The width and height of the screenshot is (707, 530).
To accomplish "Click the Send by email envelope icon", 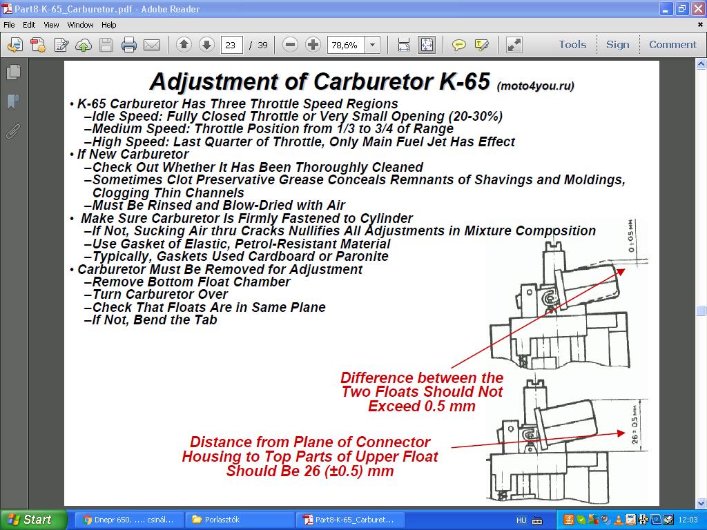I will click(152, 45).
